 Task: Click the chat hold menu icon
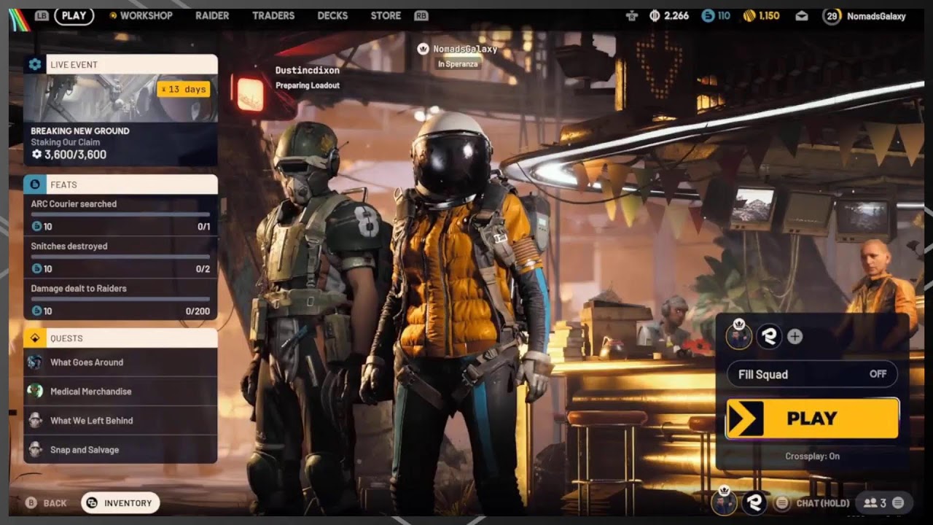(781, 502)
